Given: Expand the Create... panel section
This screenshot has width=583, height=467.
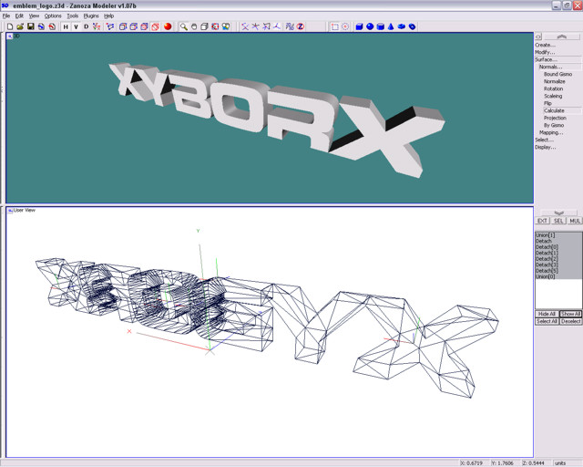Looking at the screenshot, I should click(x=545, y=45).
